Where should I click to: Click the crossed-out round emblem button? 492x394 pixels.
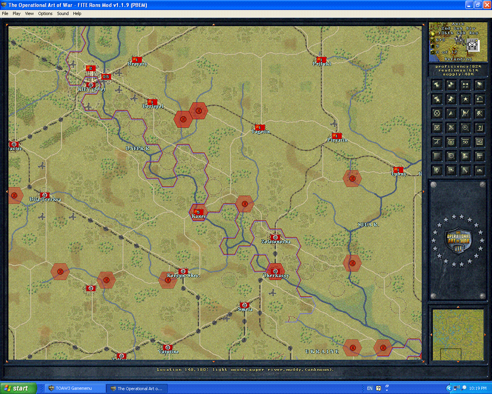click(479, 114)
